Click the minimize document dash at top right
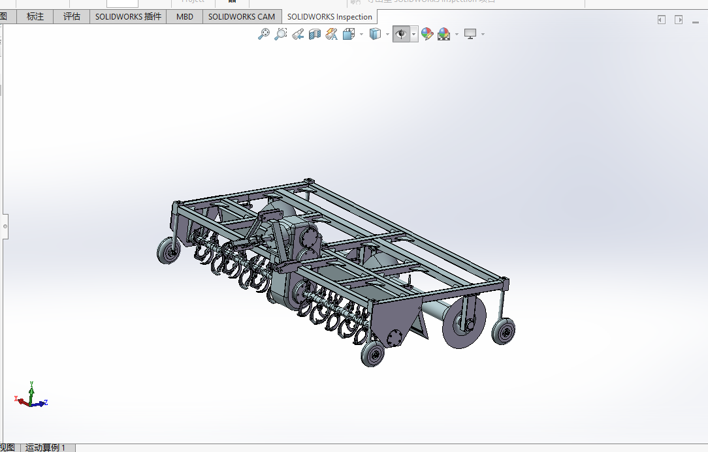The height and width of the screenshot is (452, 708). click(x=696, y=22)
